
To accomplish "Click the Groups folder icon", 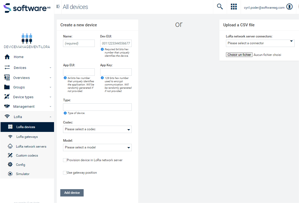I will [7, 87].
